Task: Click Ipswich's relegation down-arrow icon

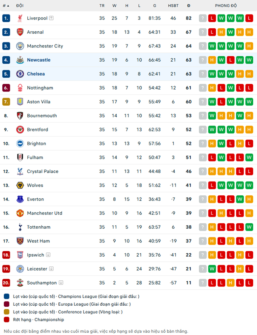Action: coord(48,255)
